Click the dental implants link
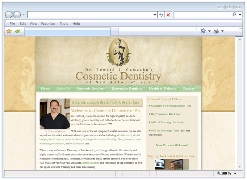Screen dimensions: 247x180 (73, 139)
